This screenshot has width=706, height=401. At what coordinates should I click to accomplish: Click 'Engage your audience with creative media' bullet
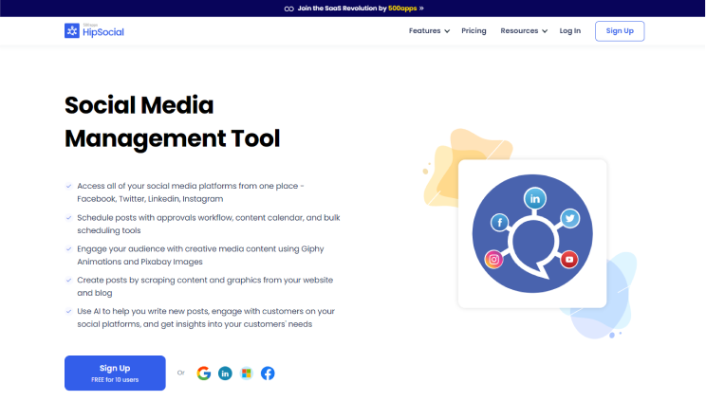200,255
